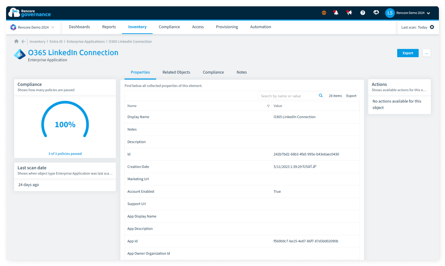445x266 pixels.
Task: Click the Enterprise Application diamond icon
Action: pyautogui.click(x=20, y=54)
